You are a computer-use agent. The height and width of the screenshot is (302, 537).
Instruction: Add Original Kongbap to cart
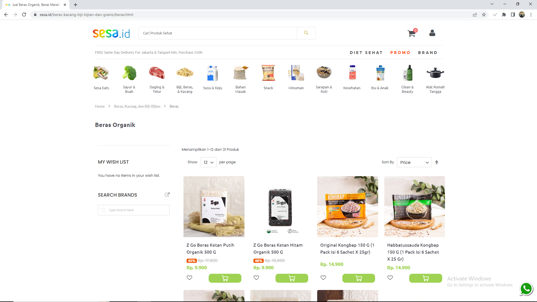point(359,278)
